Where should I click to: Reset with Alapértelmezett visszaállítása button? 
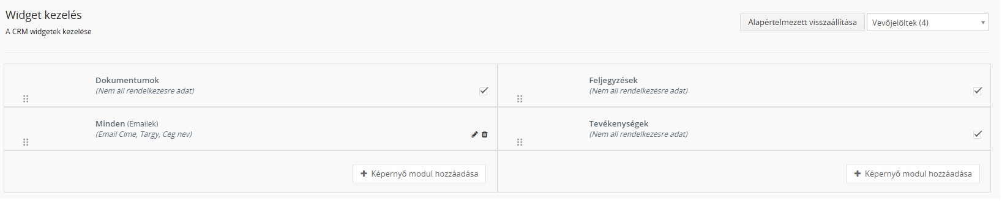802,22
